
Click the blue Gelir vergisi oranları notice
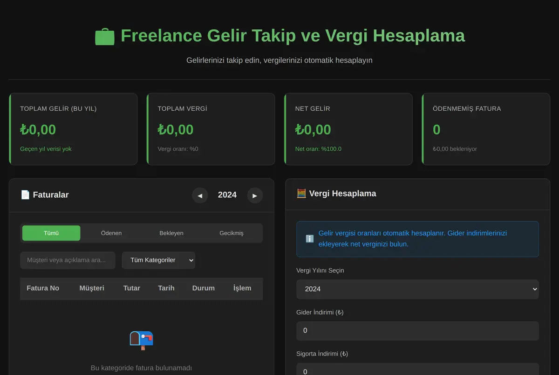point(417,239)
